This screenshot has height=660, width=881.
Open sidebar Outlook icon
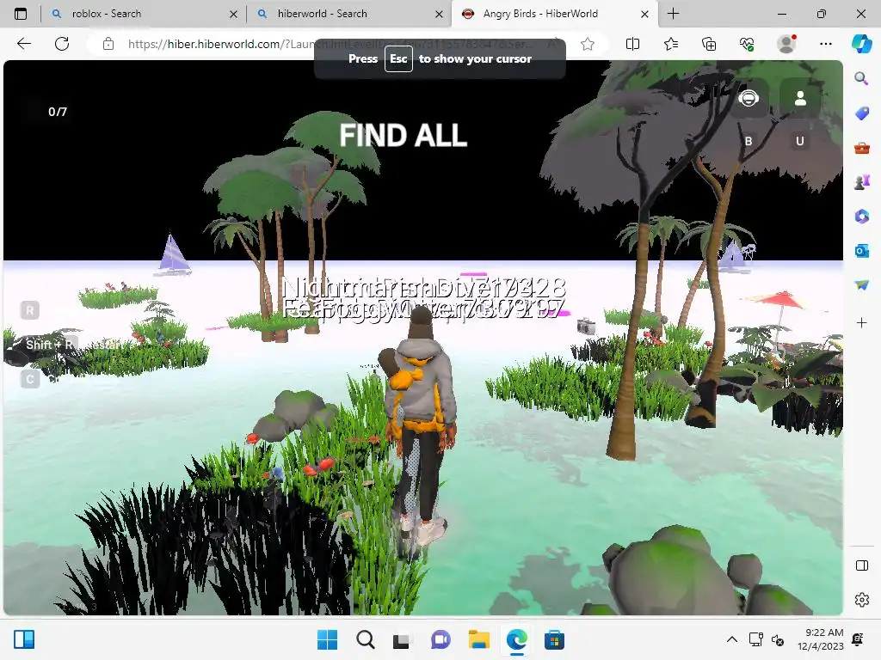click(x=861, y=250)
